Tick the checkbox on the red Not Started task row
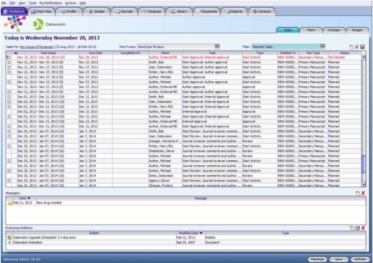The image size is (373, 263). coord(9,57)
